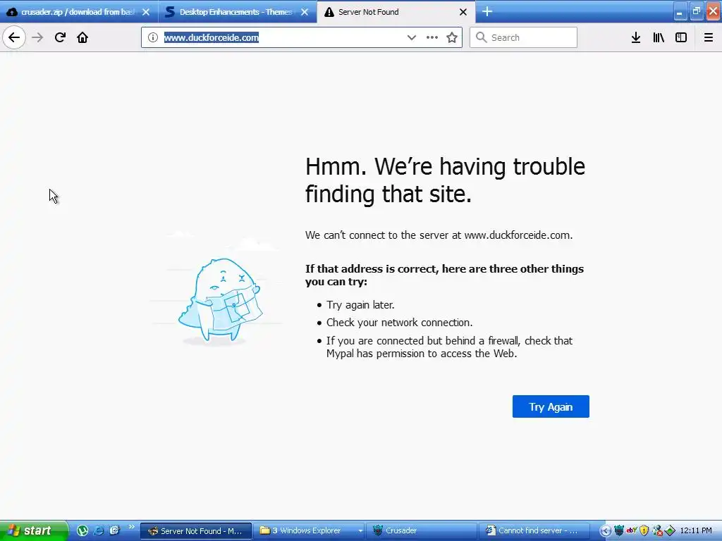Close the crusader.zip tab
Viewport: 722px width, 541px height.
point(146,12)
